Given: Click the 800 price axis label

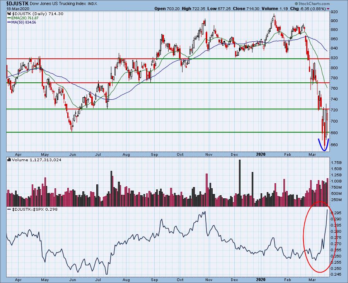Looking at the screenshot, I should (334, 68).
